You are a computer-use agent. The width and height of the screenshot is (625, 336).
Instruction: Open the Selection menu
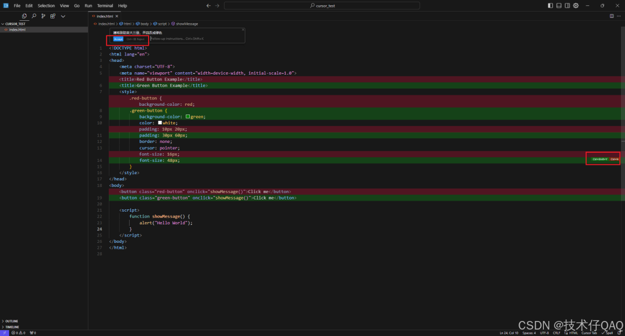(x=46, y=6)
